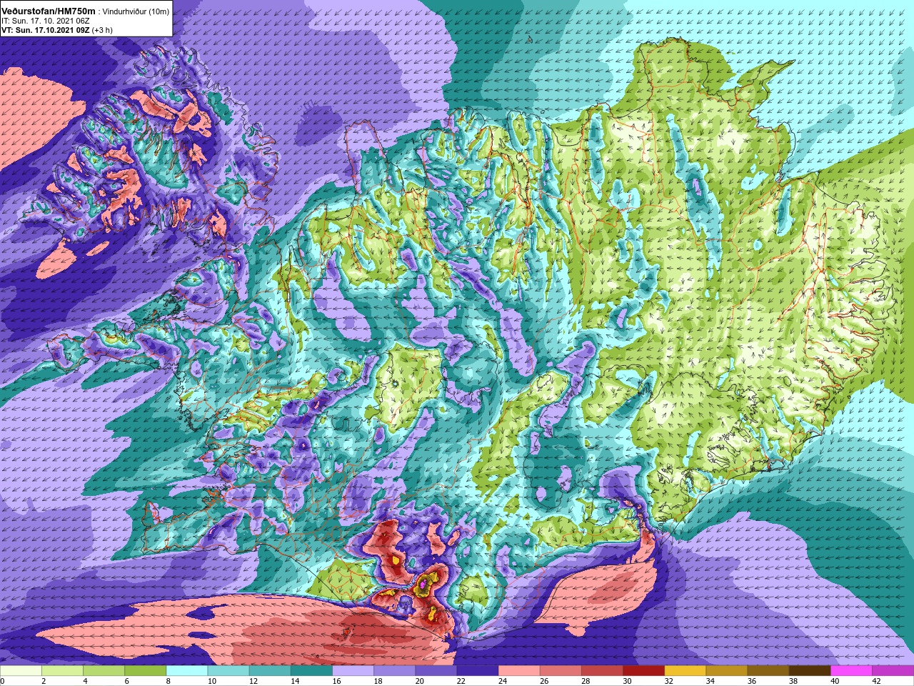Select the 10–12 turquoise legend swatch
The width and height of the screenshot is (914, 686).
(x=228, y=671)
